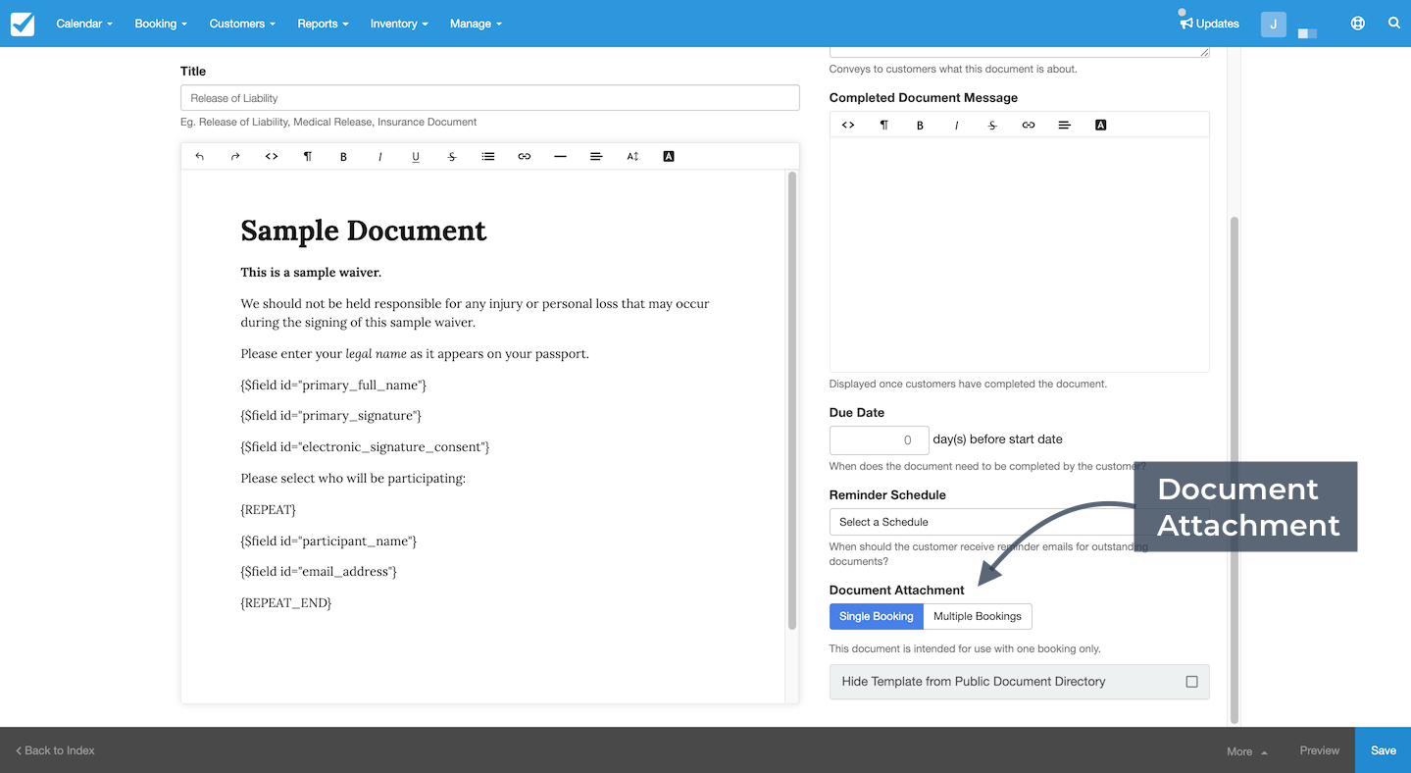
Task: Apply strikethrough in the document editor
Action: pyautogui.click(x=452, y=157)
